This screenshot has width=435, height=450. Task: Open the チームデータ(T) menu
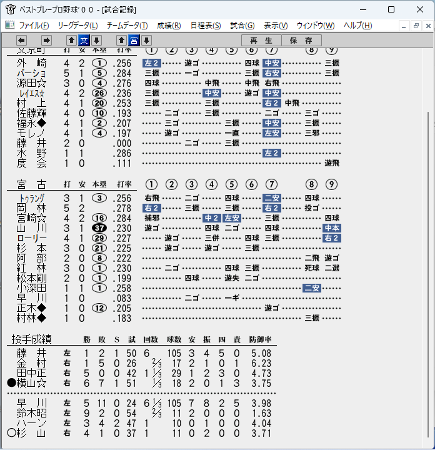click(127, 26)
